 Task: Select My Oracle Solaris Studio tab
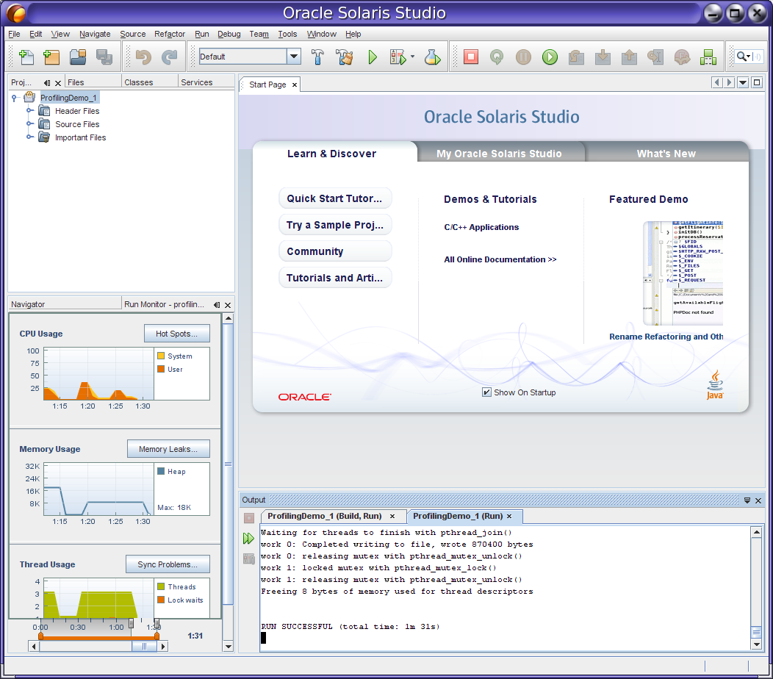pyautogui.click(x=499, y=154)
